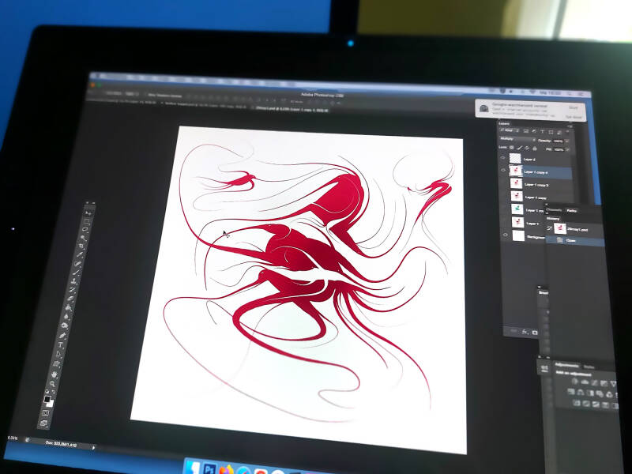Add an Invert adjustment

coord(577,403)
